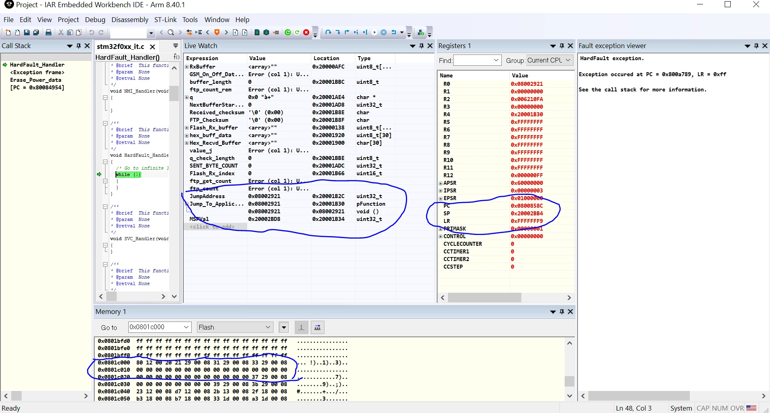Expand the APSR register node
This screenshot has height=413, width=770.
pos(441,183)
